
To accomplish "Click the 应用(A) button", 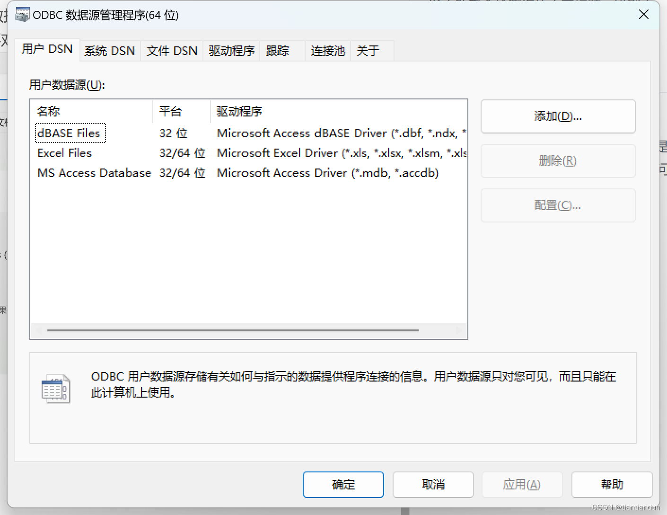I will pyautogui.click(x=522, y=484).
